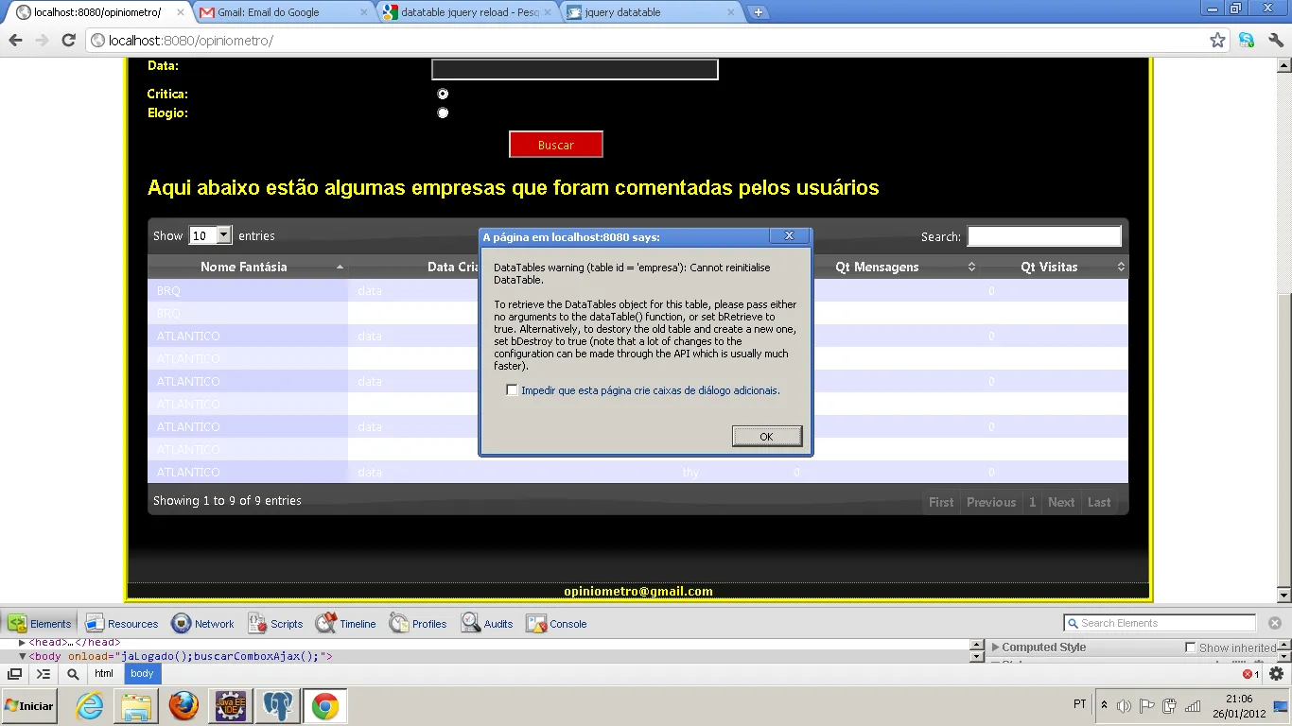Click the browser forward arrow
This screenshot has height=726, width=1292.
tap(42, 41)
